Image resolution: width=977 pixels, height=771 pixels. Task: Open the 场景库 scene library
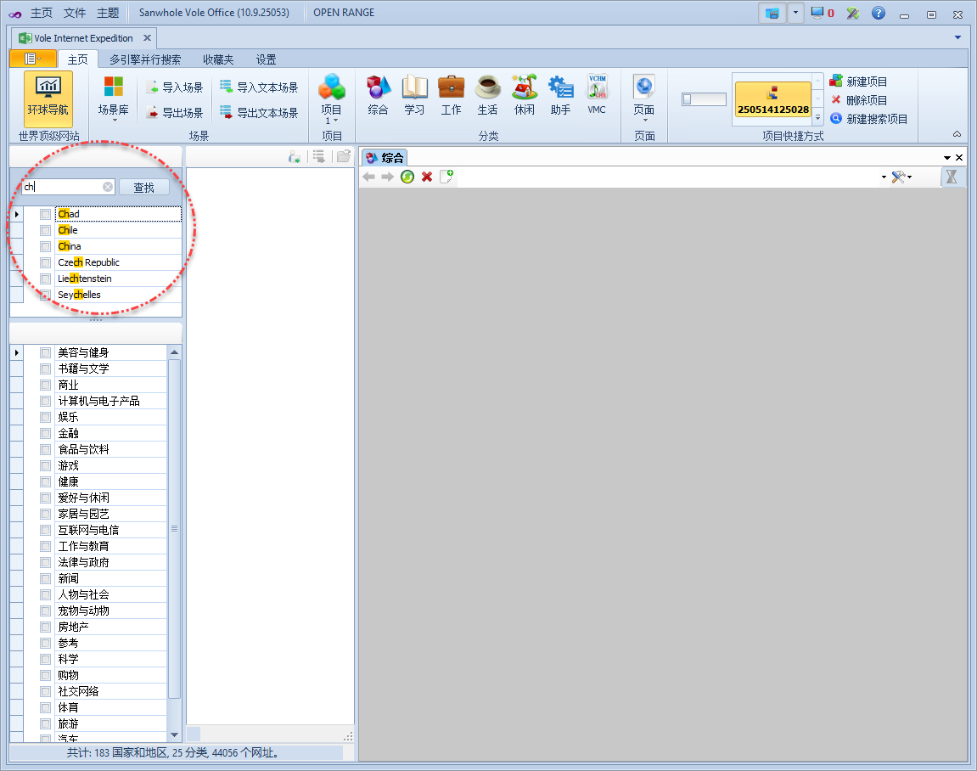[x=114, y=98]
